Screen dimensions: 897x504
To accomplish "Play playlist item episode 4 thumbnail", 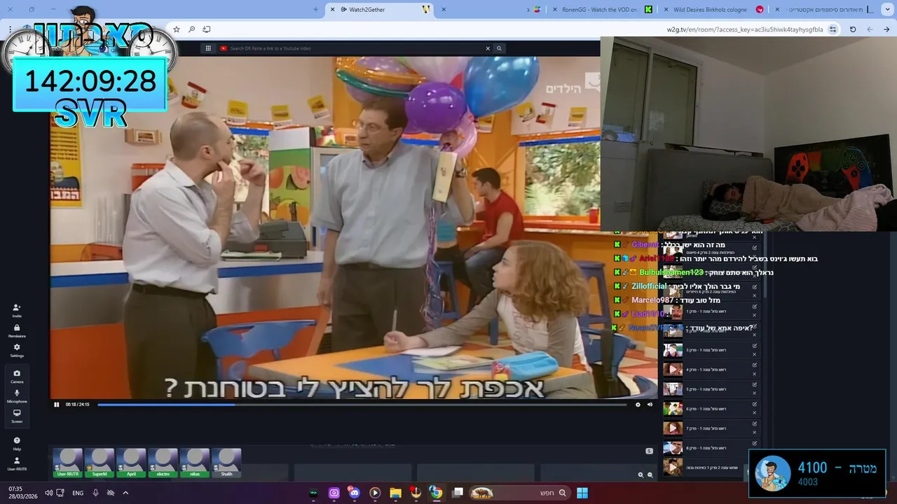I will (673, 370).
